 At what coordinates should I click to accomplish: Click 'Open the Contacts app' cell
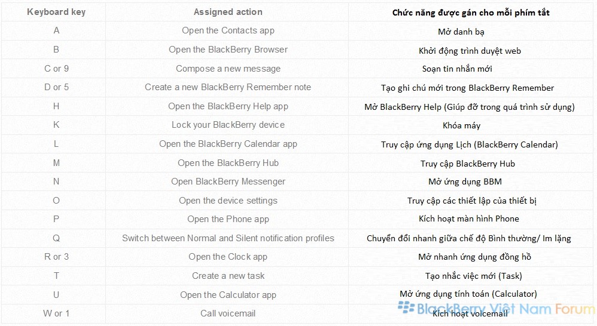click(228, 30)
